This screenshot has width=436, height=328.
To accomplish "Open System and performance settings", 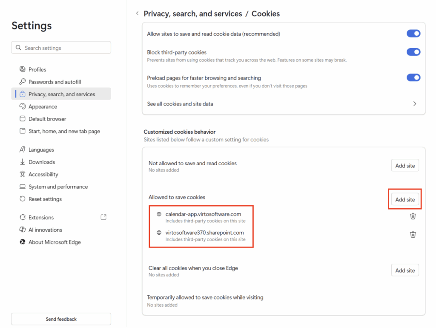I will 58,187.
